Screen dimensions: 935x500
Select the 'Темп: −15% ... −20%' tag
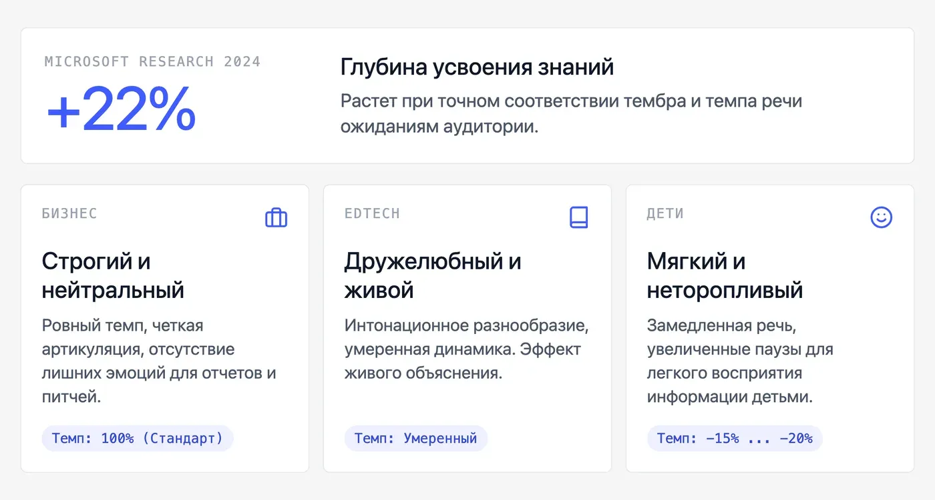tap(735, 438)
